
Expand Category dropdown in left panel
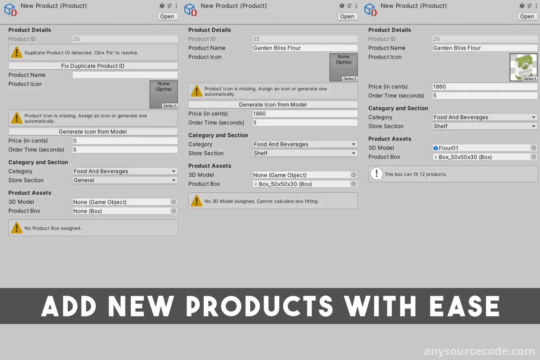pyautogui.click(x=125, y=171)
